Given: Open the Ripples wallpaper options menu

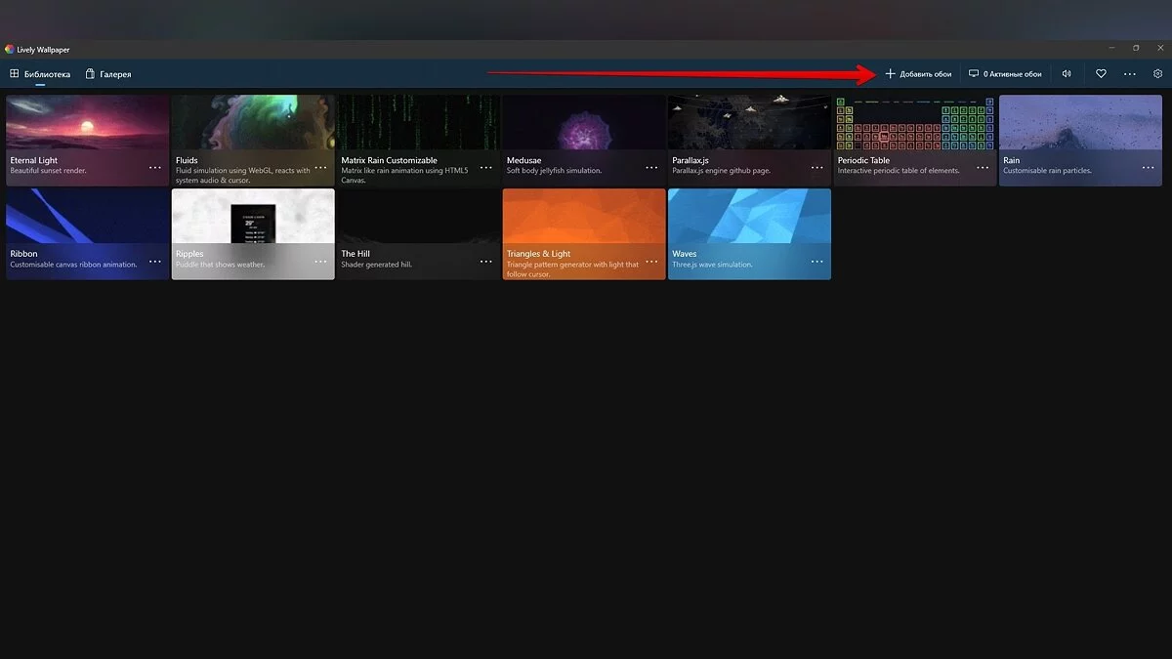Looking at the screenshot, I should click(x=320, y=262).
